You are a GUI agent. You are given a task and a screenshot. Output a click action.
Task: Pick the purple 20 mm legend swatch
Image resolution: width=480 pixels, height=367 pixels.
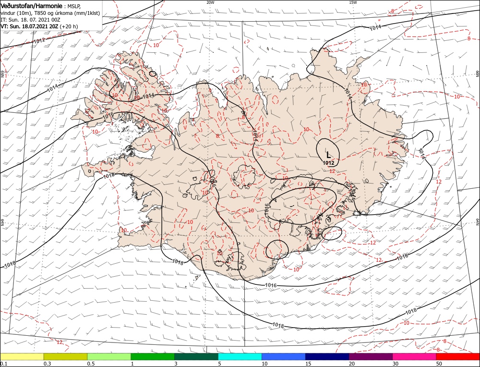pyautogui.click(x=371, y=356)
